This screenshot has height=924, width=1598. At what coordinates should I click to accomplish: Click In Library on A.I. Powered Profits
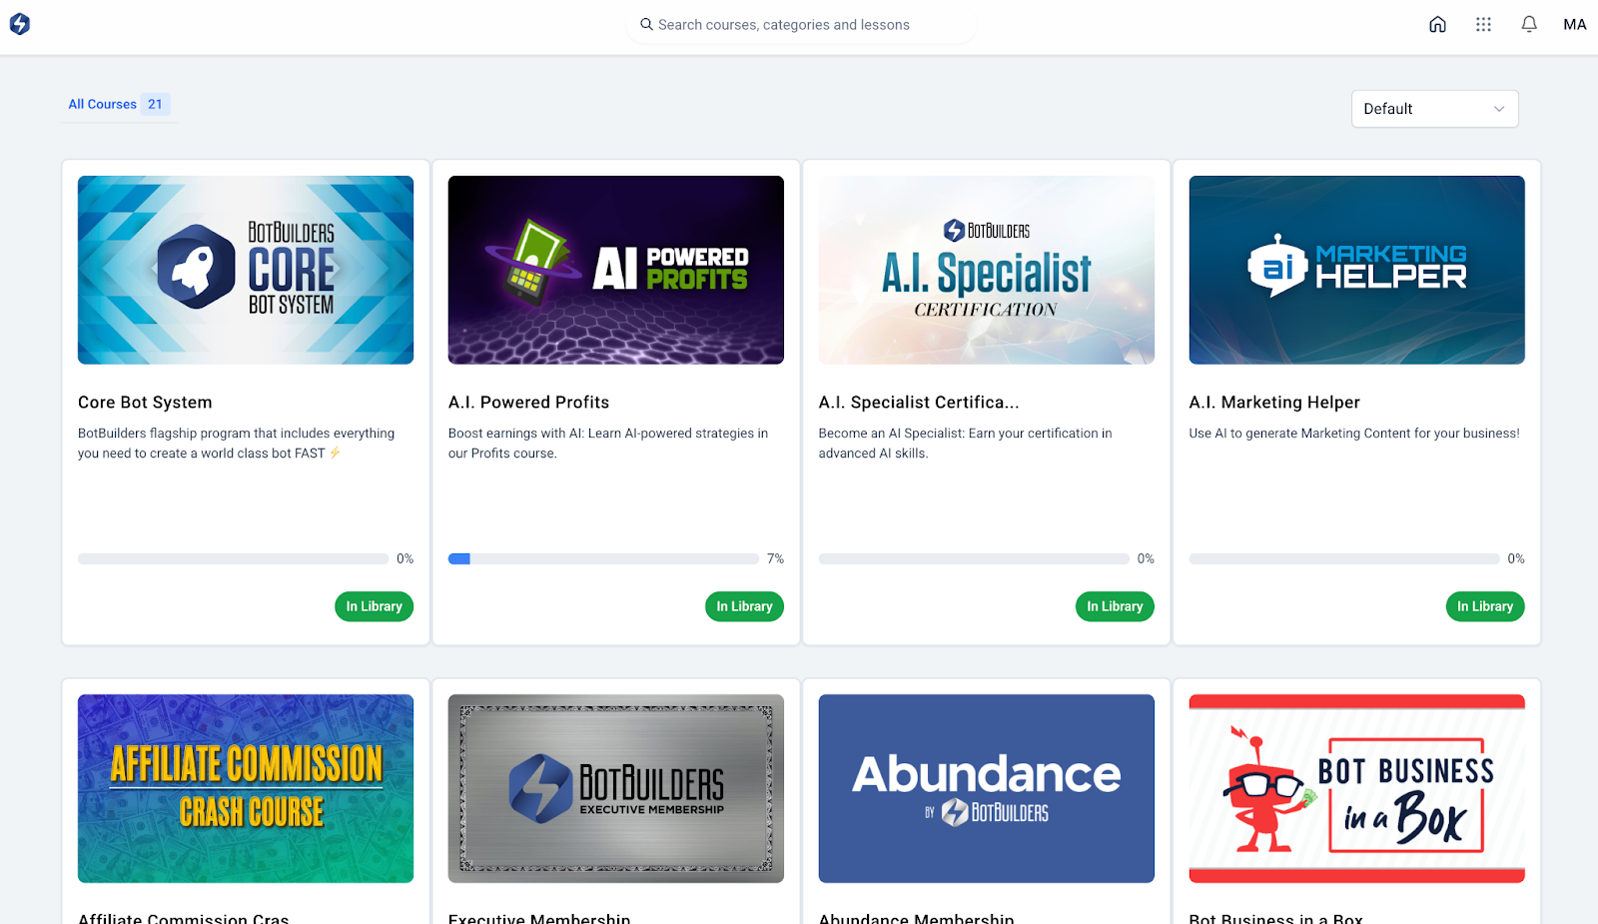point(744,606)
